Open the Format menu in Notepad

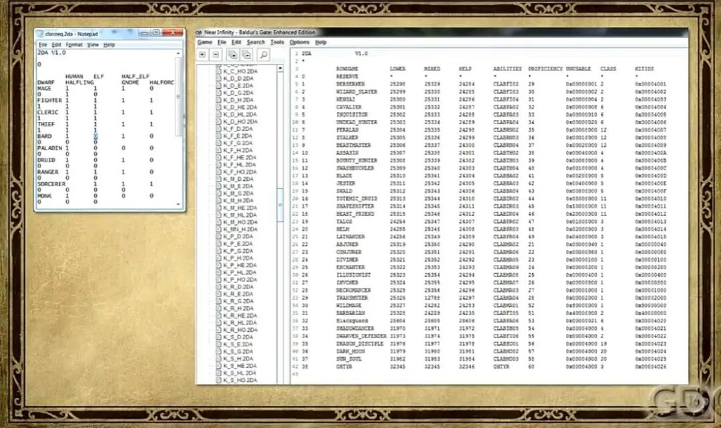click(74, 45)
